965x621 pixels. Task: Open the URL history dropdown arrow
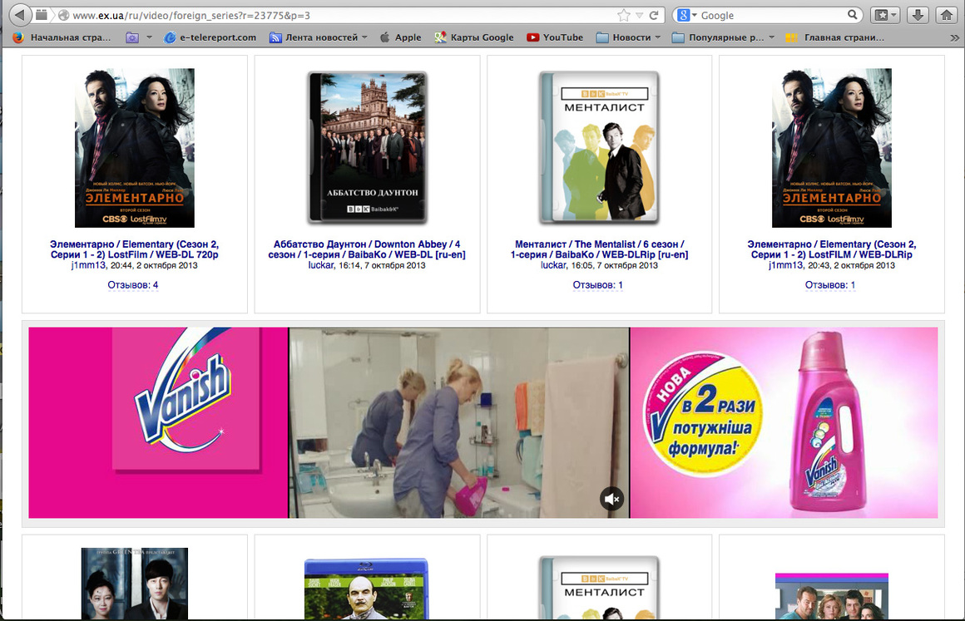(x=640, y=15)
